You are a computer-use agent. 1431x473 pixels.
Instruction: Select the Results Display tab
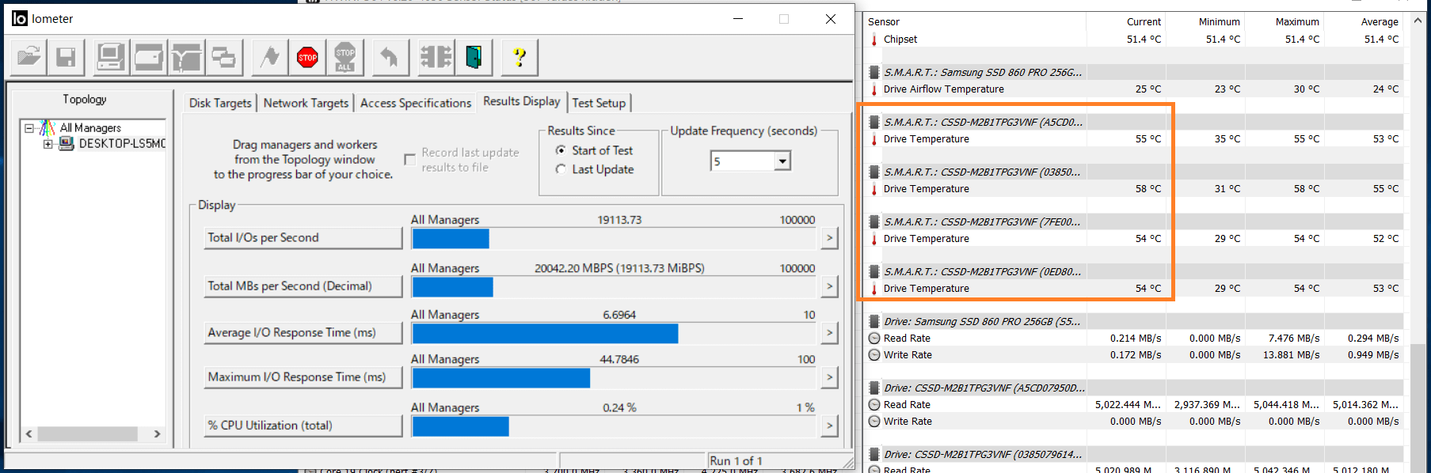522,101
